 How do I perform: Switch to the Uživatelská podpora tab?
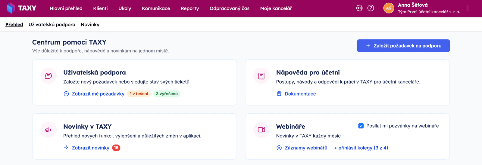coord(52,25)
